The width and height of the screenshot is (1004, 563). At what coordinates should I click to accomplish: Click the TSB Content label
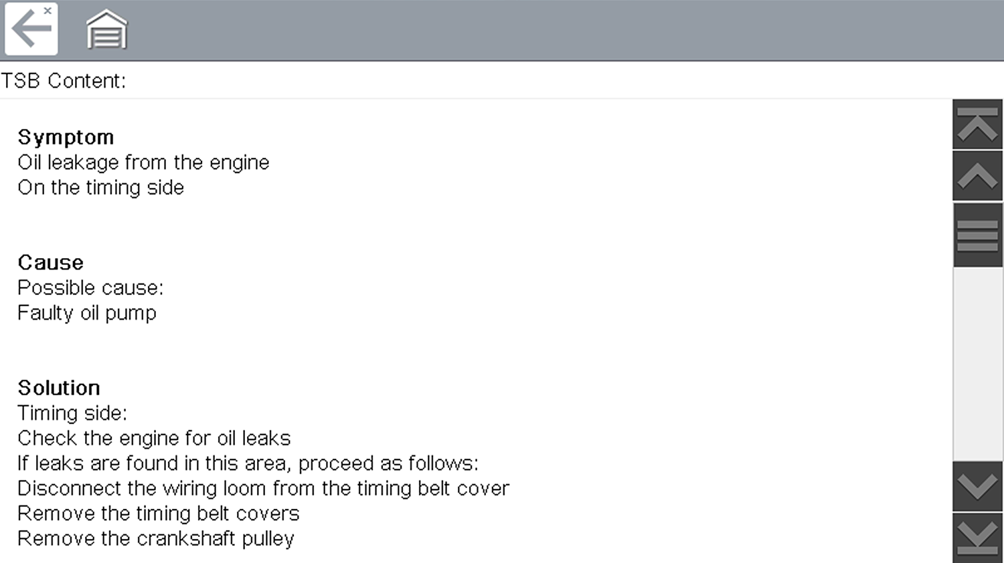coord(64,81)
